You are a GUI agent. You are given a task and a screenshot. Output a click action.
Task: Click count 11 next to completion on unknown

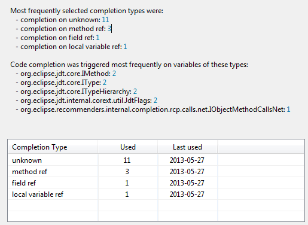point(105,20)
